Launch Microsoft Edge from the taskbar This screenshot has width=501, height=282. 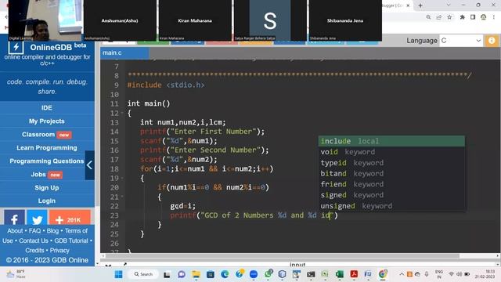point(225,274)
